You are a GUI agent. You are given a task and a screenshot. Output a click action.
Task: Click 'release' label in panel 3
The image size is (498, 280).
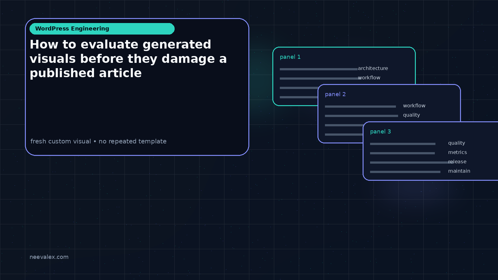tap(457, 161)
